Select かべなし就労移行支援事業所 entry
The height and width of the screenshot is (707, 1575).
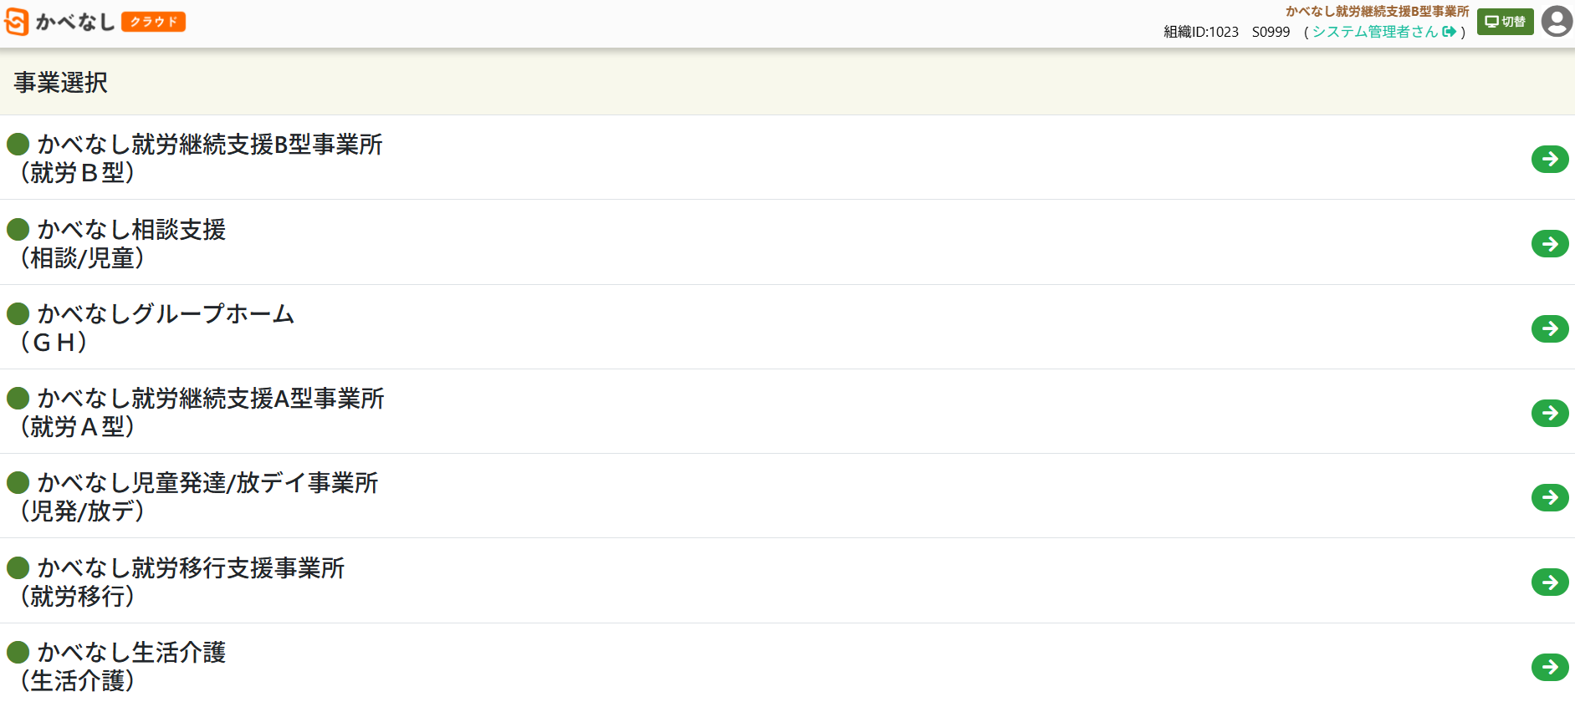[x=191, y=568]
